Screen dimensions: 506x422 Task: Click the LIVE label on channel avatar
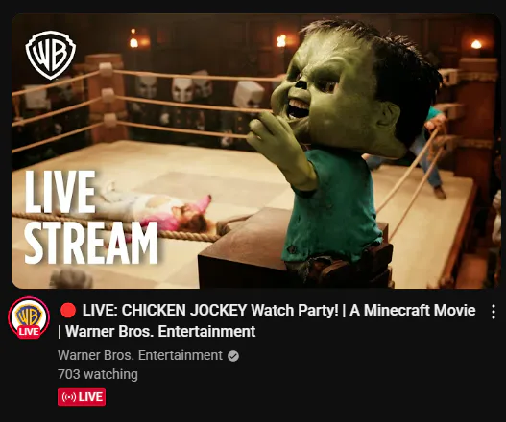coord(29,332)
